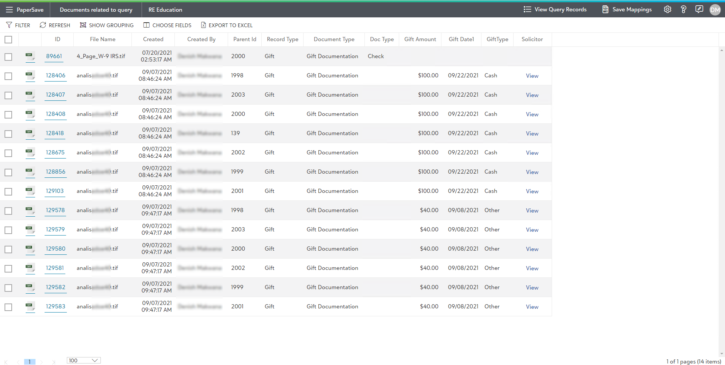The width and height of the screenshot is (725, 365).
Task: Click View Query Records button
Action: 555,9
